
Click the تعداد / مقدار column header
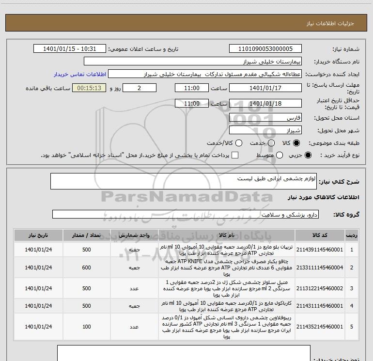87,235
